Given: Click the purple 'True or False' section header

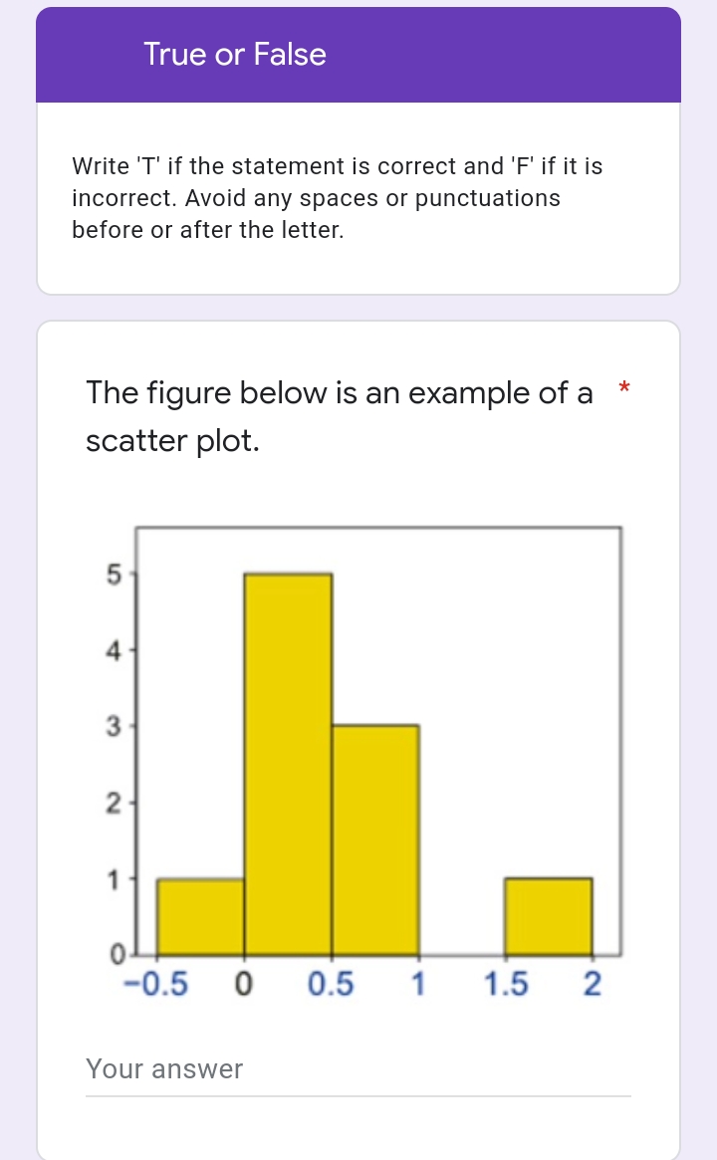Looking at the screenshot, I should [x=234, y=54].
